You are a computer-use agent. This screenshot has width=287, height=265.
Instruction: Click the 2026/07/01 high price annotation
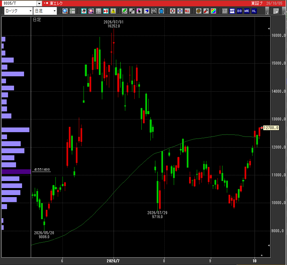pos(114,24)
